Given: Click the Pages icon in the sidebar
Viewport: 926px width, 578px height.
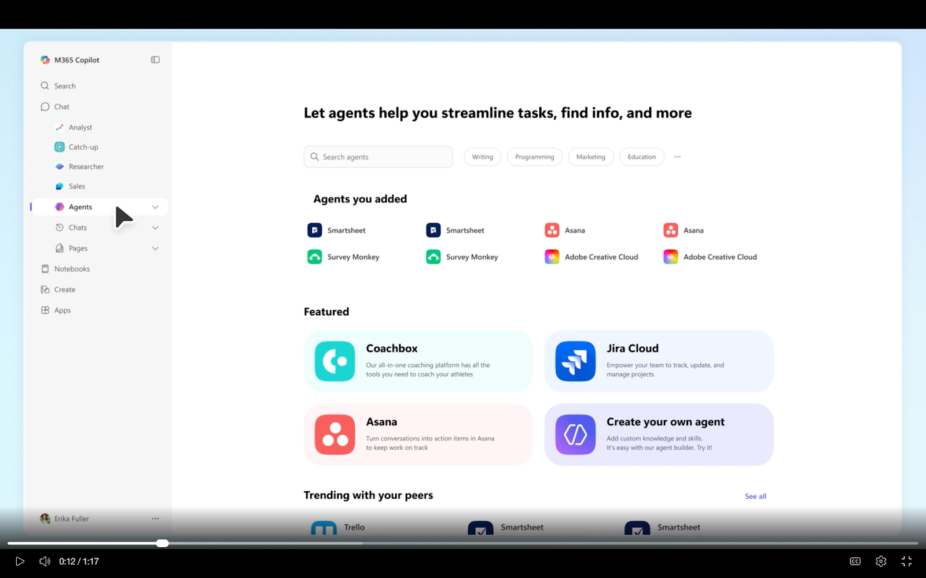Looking at the screenshot, I should click(60, 249).
